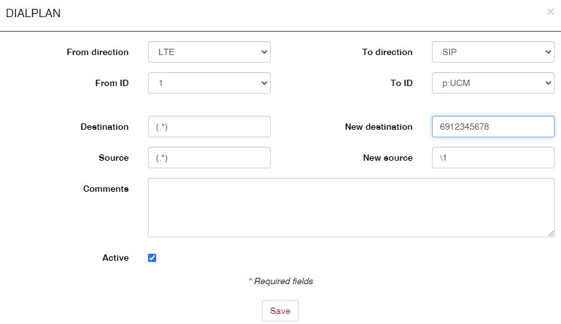Click the DIALPLAN dialog title
Screen dimensions: 561x324
[33, 13]
